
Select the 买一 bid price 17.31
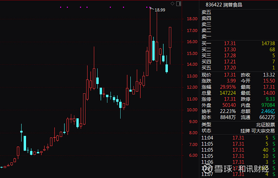coord(230,43)
